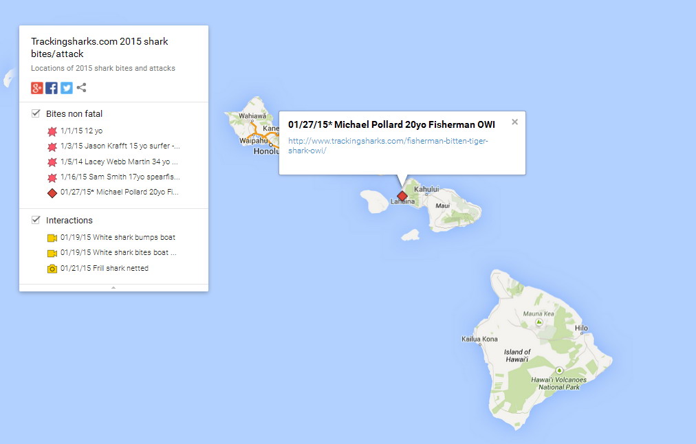Click video icon for White shark bumps boat
The height and width of the screenshot is (444, 696).
coord(52,238)
